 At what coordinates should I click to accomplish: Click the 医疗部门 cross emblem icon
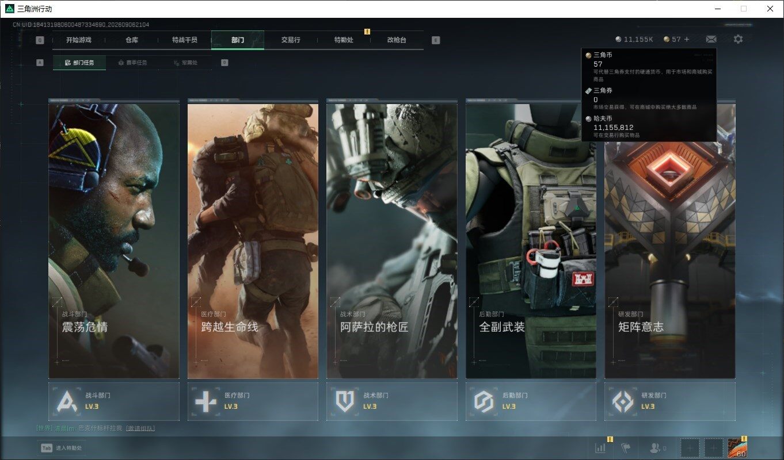(x=205, y=401)
